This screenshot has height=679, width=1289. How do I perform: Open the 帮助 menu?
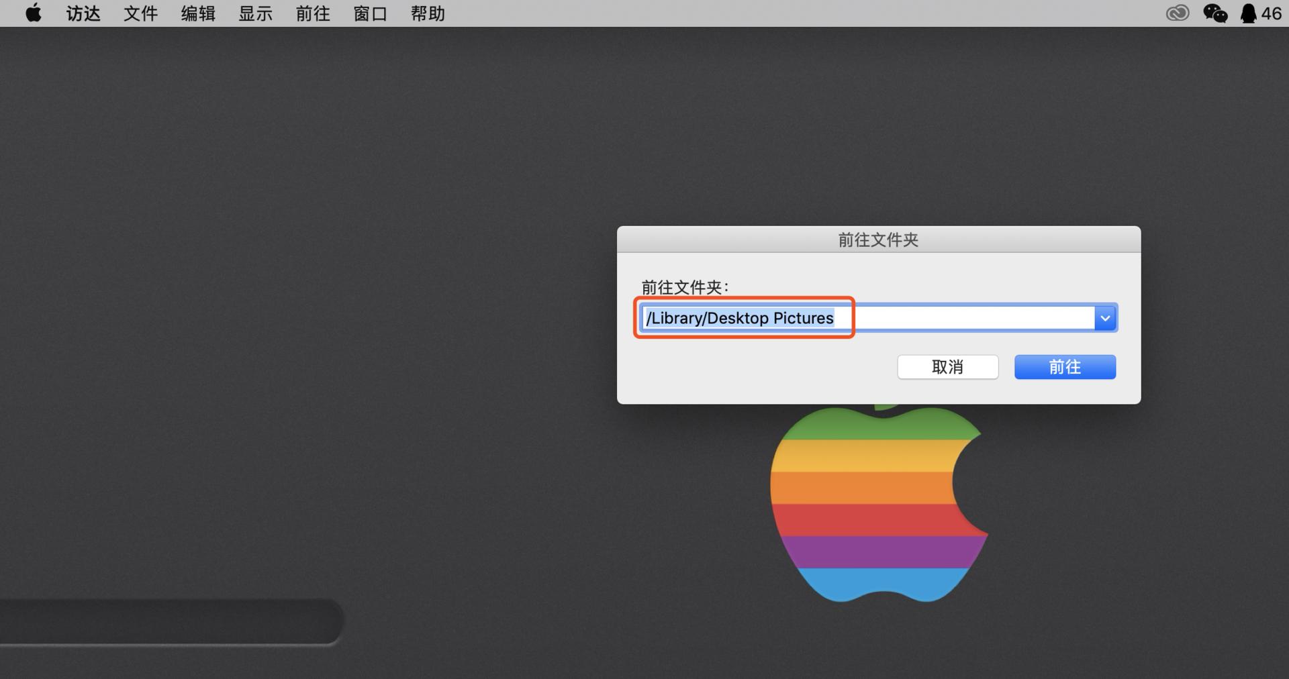(x=428, y=13)
